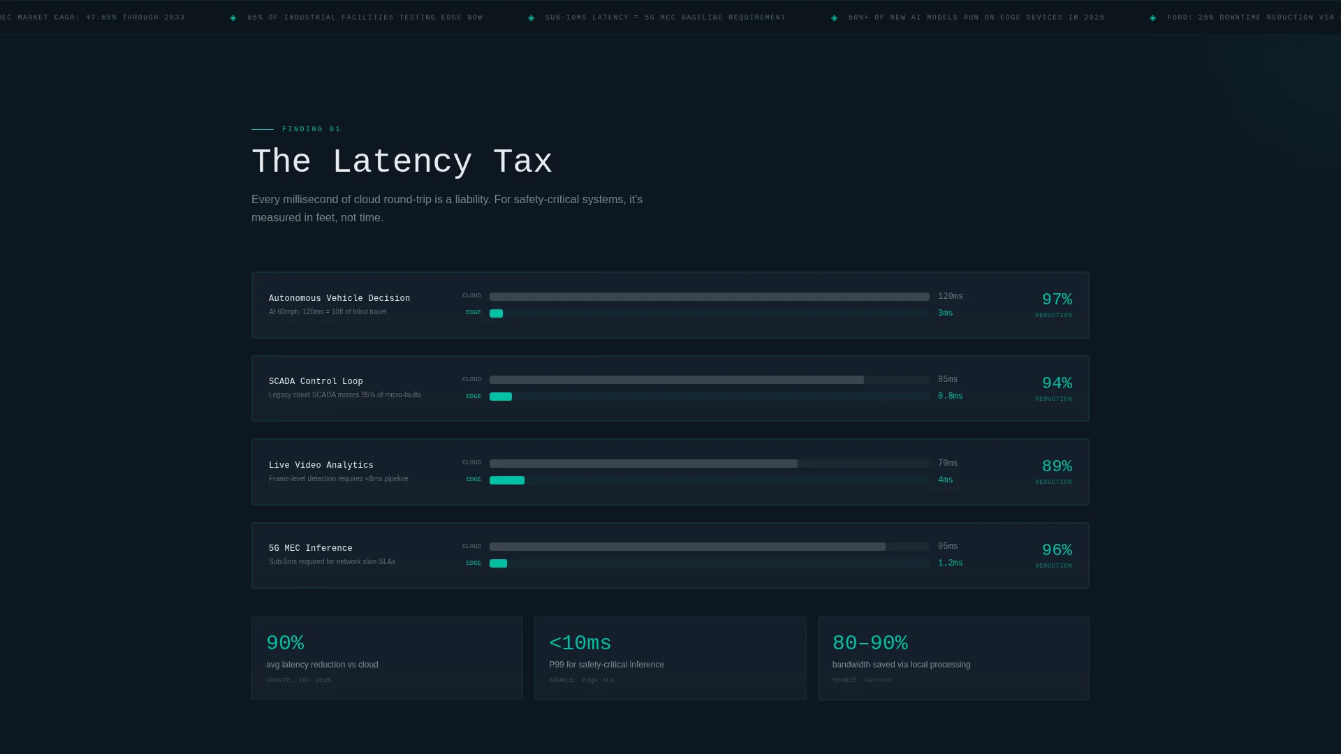
Task: Click the '5G MEC Inference' row title
Action: [x=311, y=549]
